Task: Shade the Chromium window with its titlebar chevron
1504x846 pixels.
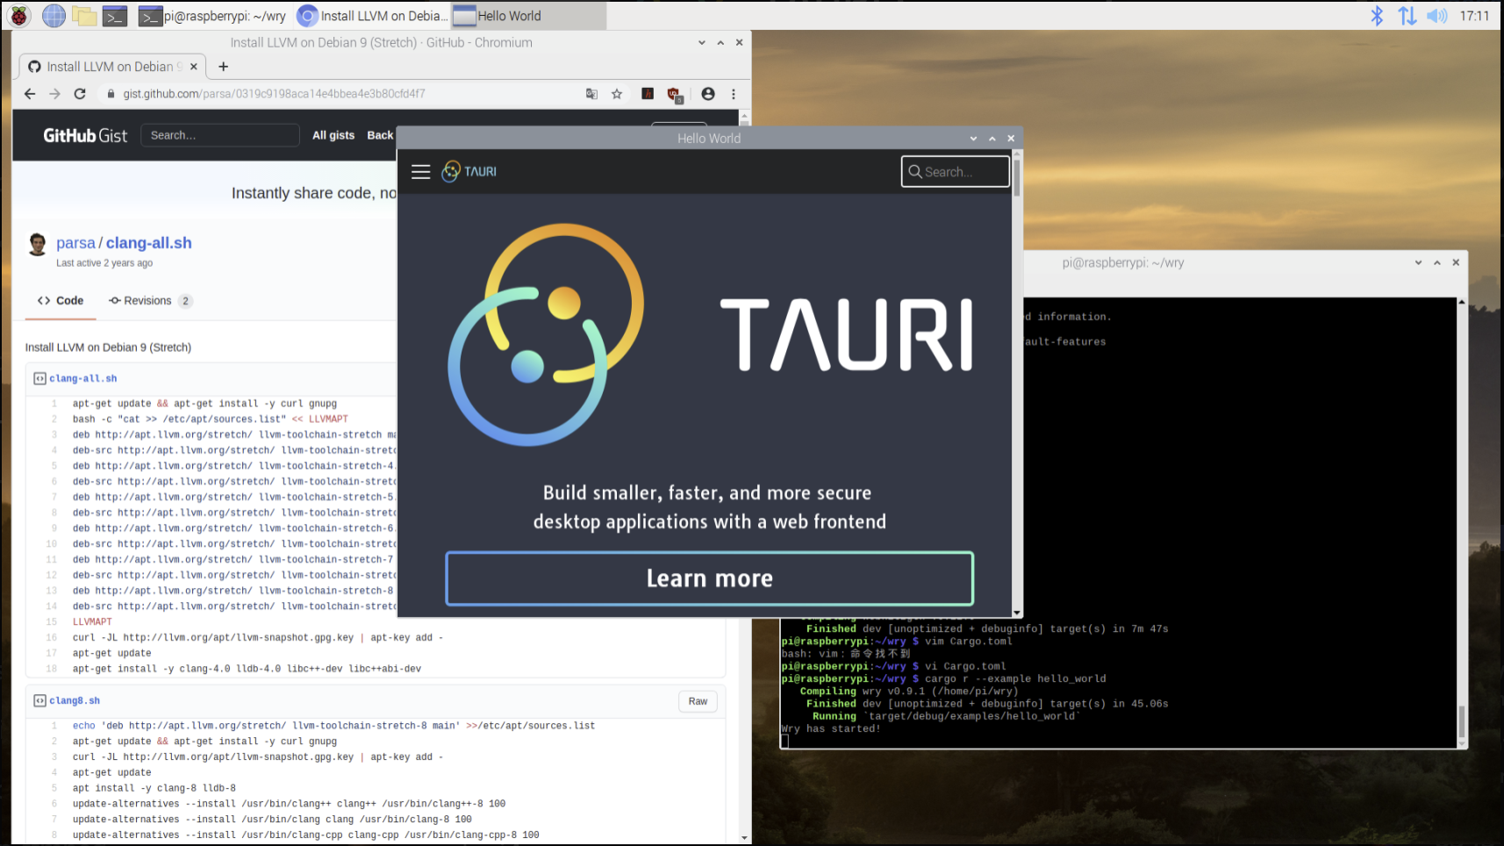Action: tap(700, 41)
